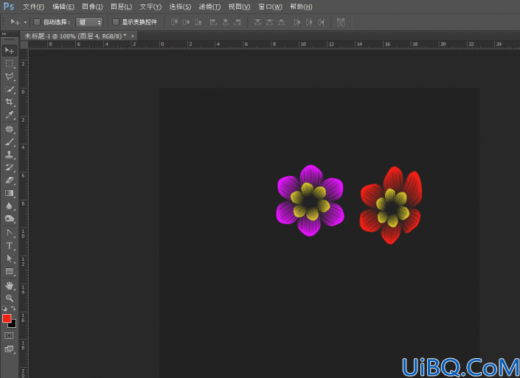This screenshot has width=520, height=378.
Task: Select the Path Selection tool
Action: pyautogui.click(x=10, y=259)
